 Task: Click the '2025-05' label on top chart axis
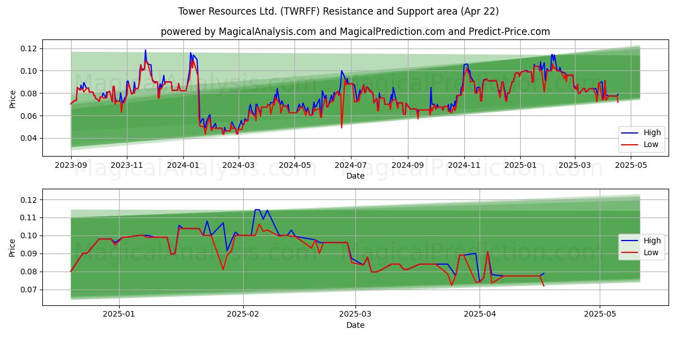(631, 166)
